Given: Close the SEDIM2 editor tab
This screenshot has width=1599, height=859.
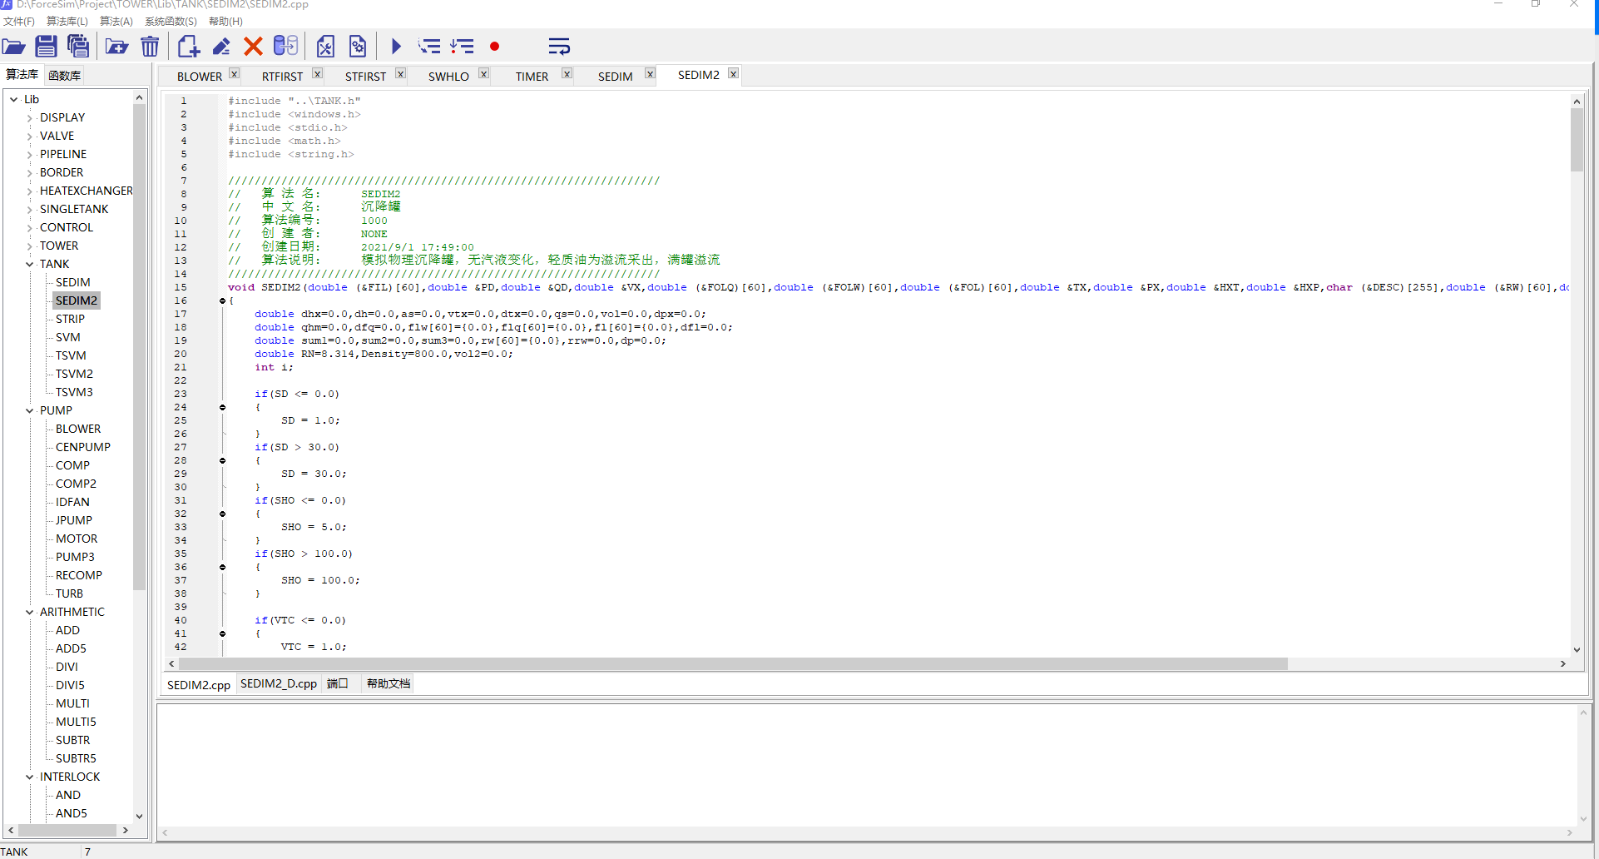Looking at the screenshot, I should pos(733,73).
